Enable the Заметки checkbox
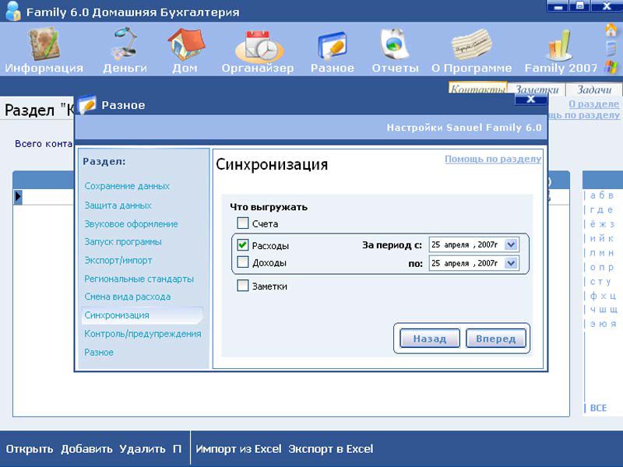Viewport: 623px width, 467px height. [243, 286]
